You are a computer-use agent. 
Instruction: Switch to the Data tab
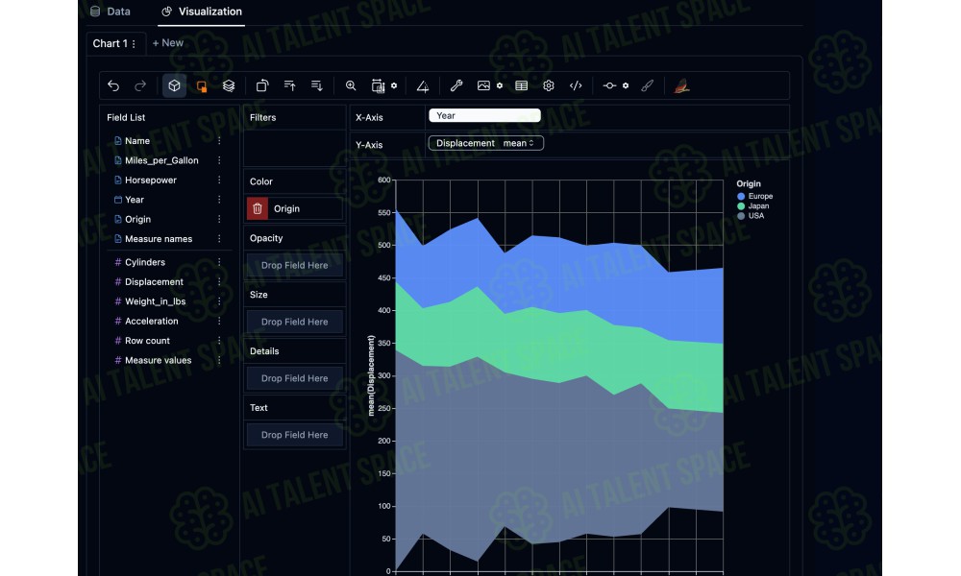(x=111, y=12)
